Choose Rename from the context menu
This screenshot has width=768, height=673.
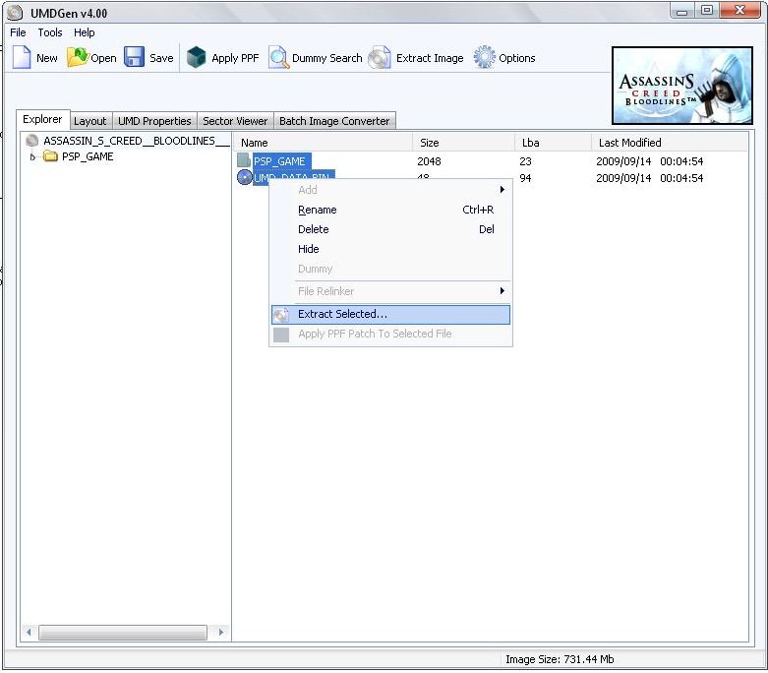pyautogui.click(x=390, y=210)
